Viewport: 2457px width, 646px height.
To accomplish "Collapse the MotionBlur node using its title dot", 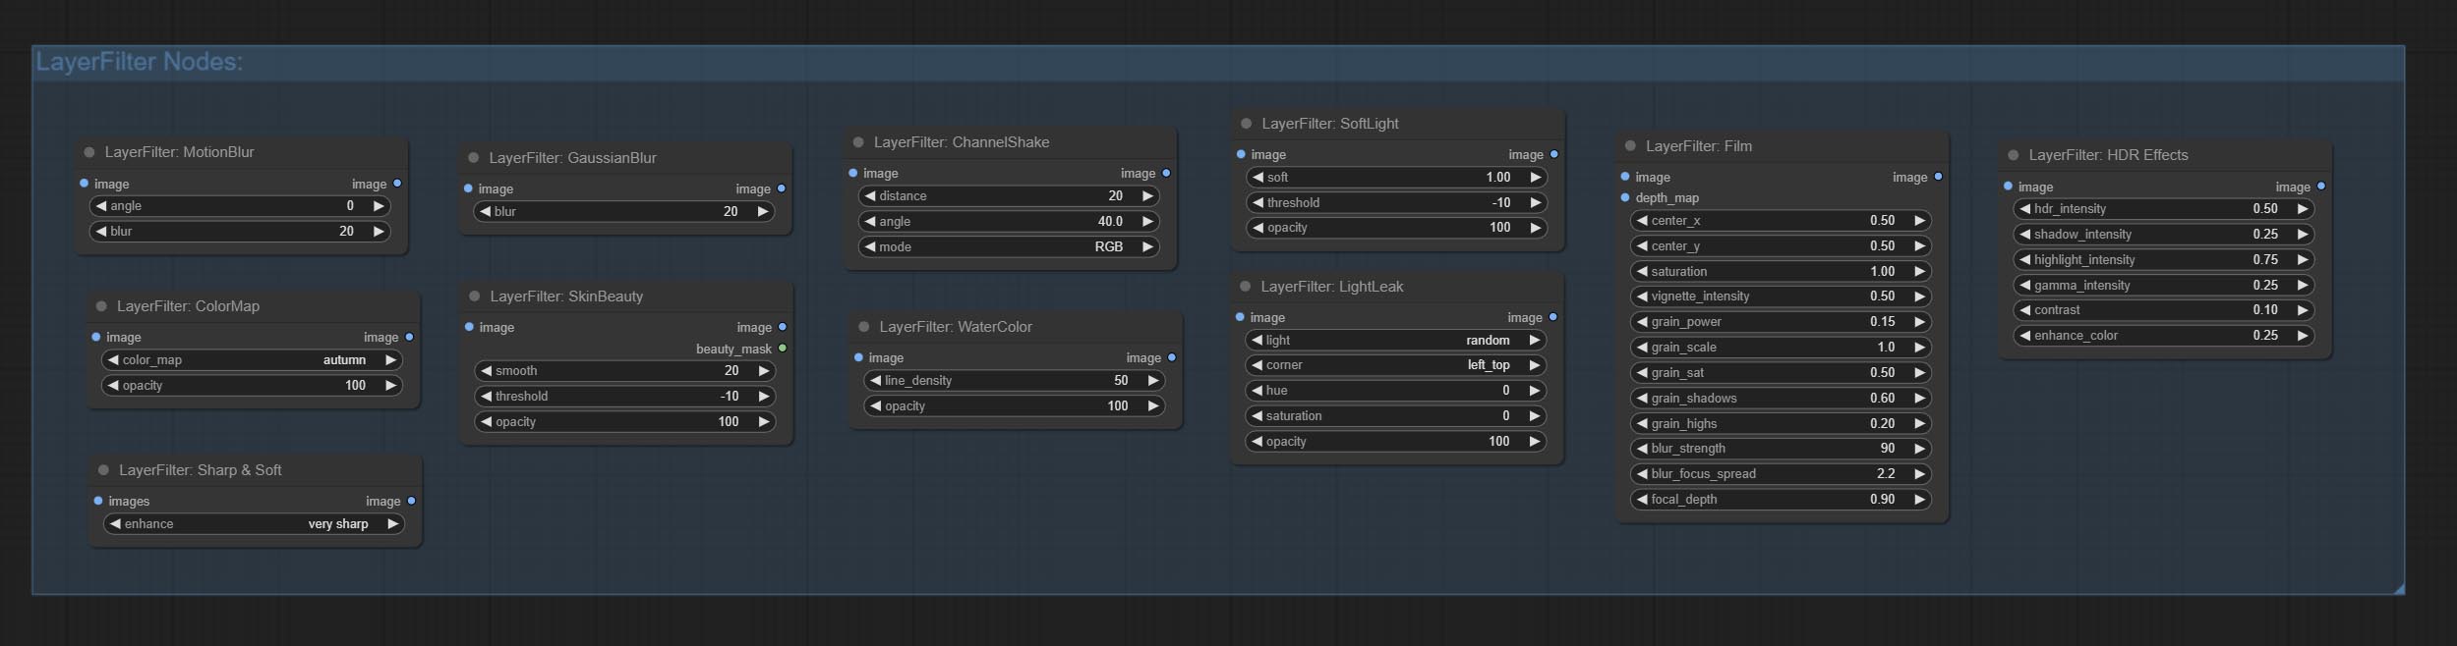I will click(89, 152).
